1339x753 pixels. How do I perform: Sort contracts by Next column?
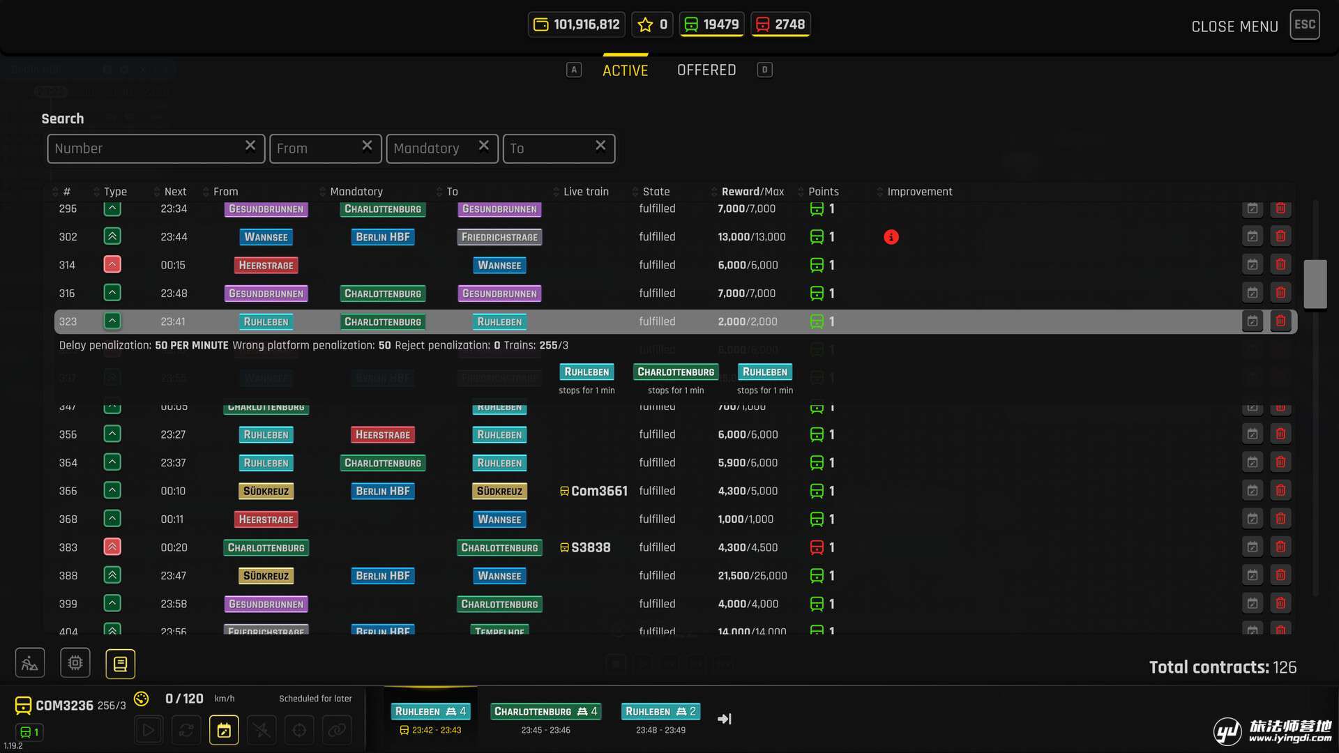[169, 192]
